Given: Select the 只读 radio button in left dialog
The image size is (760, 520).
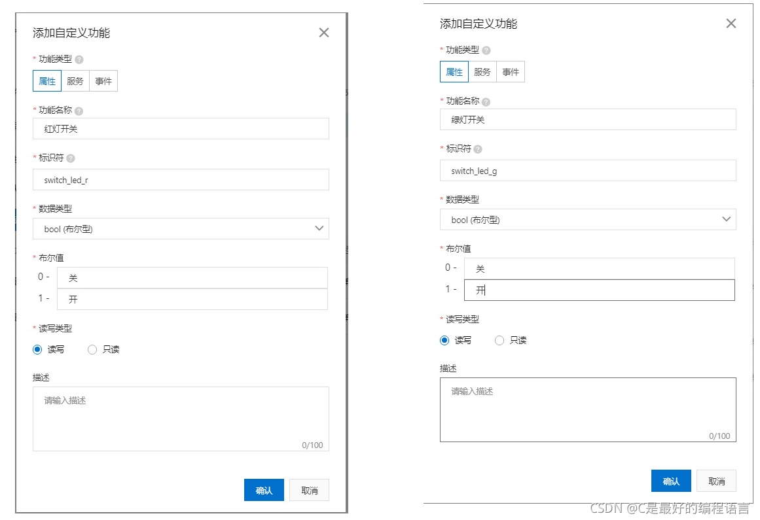Looking at the screenshot, I should 92,350.
